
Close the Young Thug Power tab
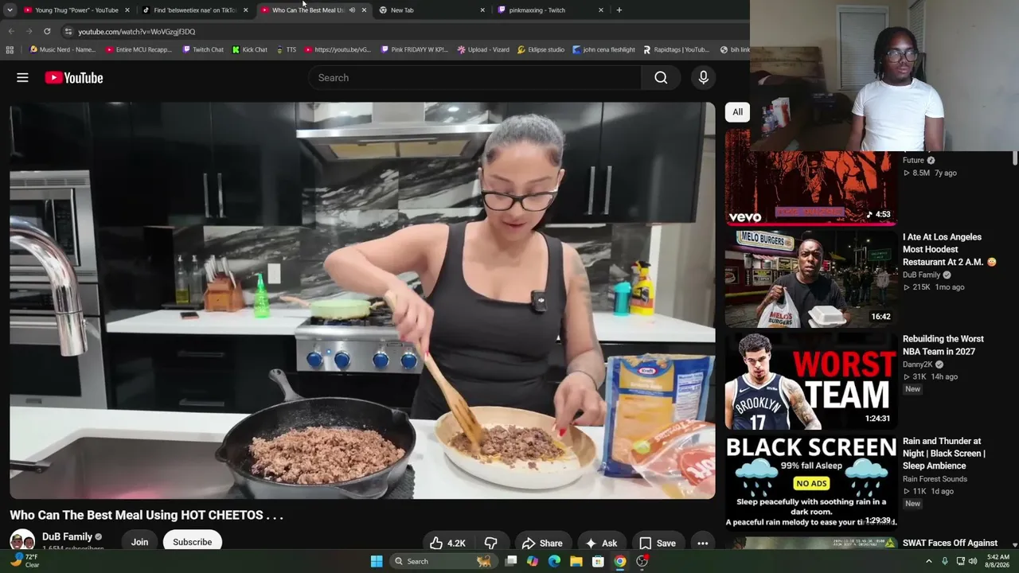click(x=127, y=10)
